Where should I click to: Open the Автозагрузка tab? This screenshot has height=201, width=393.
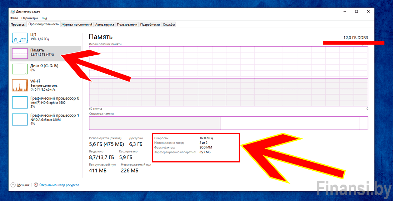(105, 25)
